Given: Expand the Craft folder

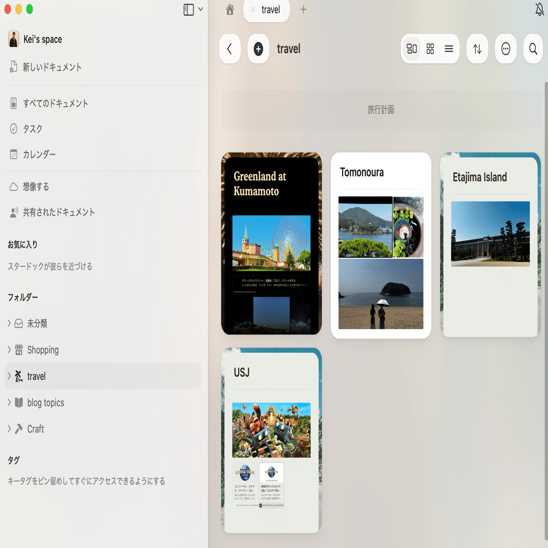Looking at the screenshot, I should (9, 429).
